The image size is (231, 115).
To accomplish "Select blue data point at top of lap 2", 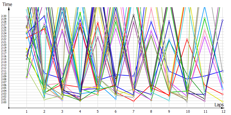I will tap(44, 16).
